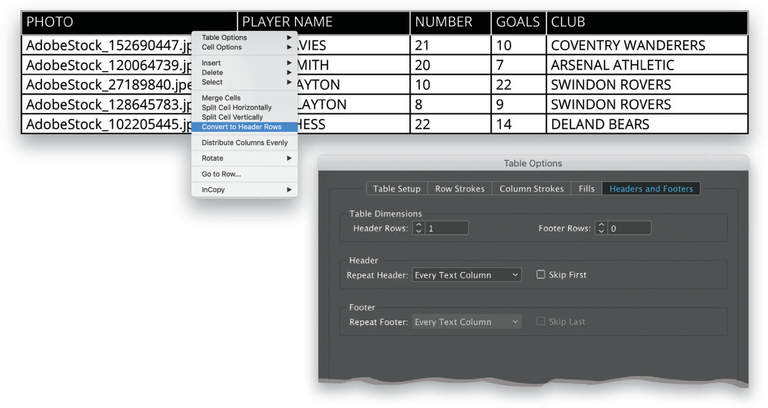Open the Repeat Footer dropdown
This screenshot has height=408, width=768.
point(467,322)
